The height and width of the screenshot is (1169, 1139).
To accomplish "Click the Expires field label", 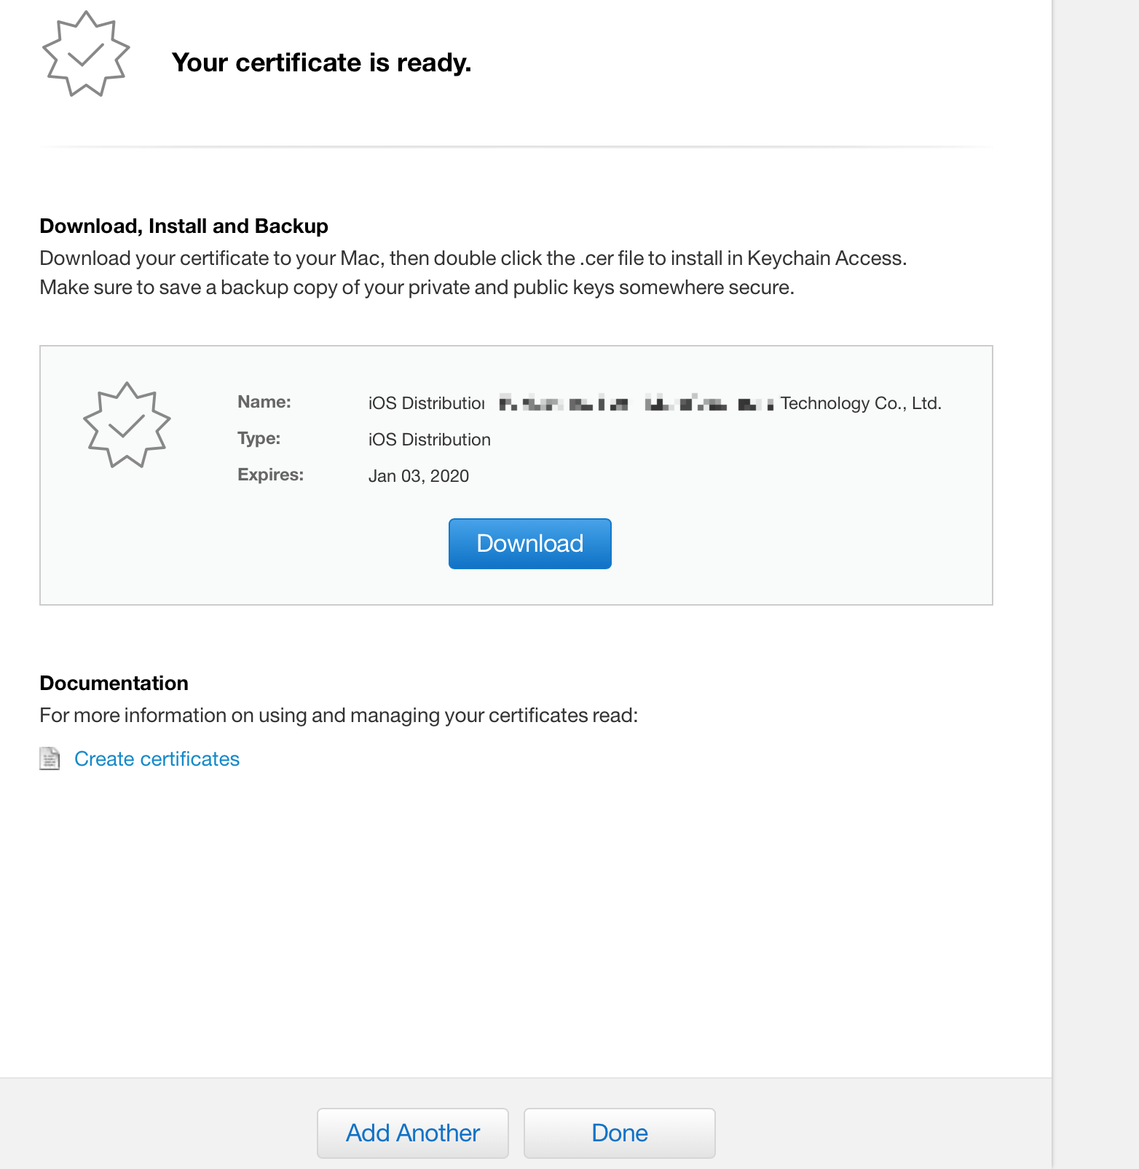I will [x=270, y=475].
